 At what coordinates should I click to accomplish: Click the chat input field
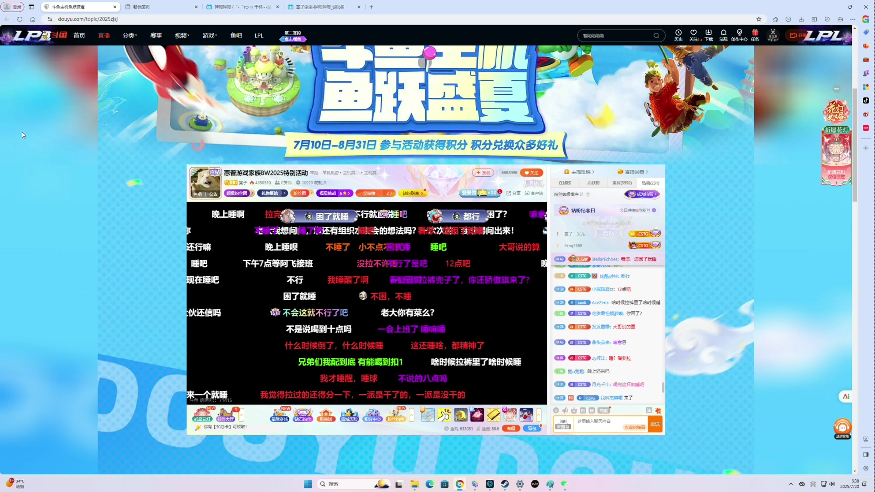tap(611, 424)
